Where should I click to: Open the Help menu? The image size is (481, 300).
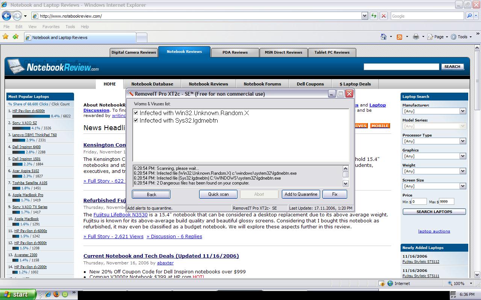(x=85, y=27)
